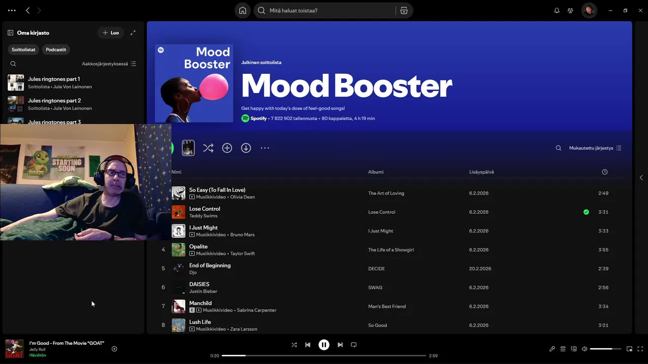Image resolution: width=648 pixels, height=364 pixels.
Task: Expand the library to full view
Action: (x=133, y=32)
